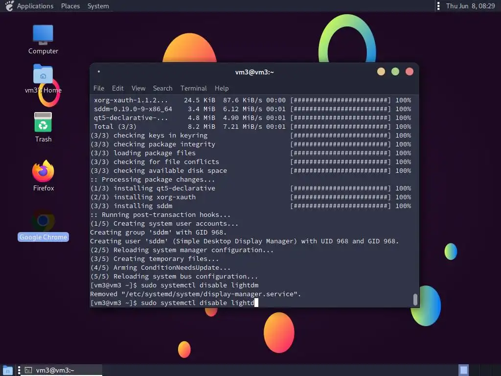
Task: Close the terminal with the red button
Action: coord(410,71)
